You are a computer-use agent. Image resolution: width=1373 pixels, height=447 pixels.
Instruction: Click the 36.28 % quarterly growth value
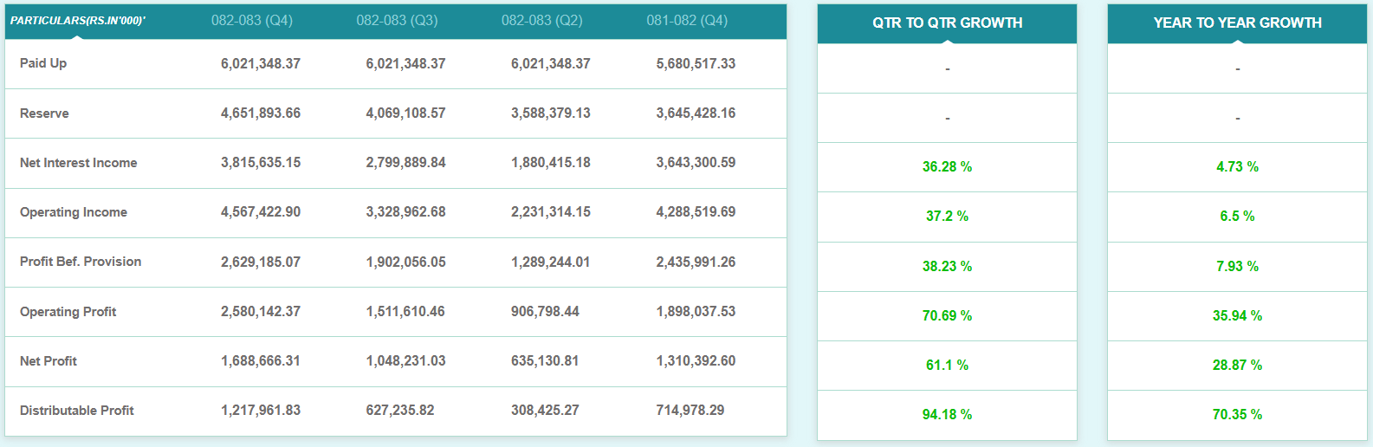pos(947,166)
